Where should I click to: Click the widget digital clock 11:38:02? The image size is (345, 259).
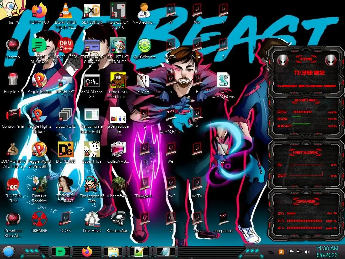pos(309,73)
